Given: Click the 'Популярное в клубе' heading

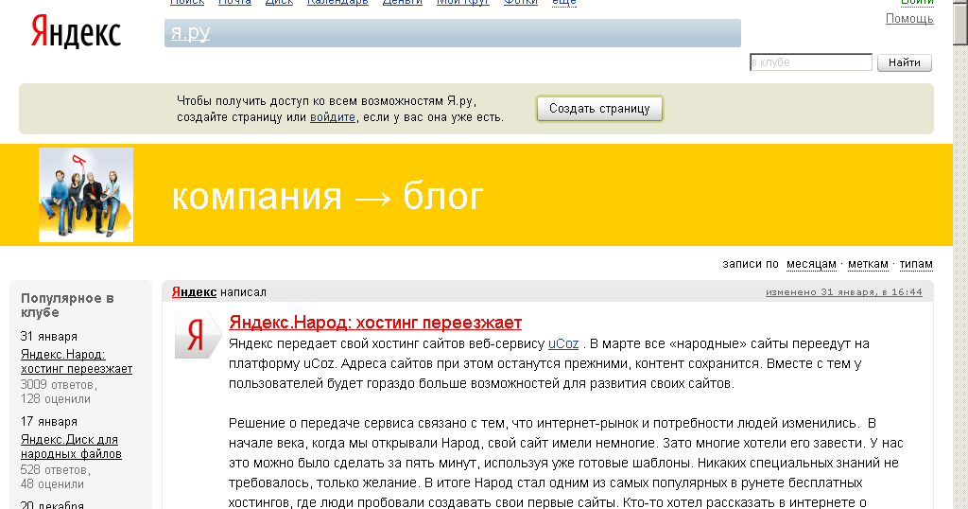Looking at the screenshot, I should click(67, 306).
